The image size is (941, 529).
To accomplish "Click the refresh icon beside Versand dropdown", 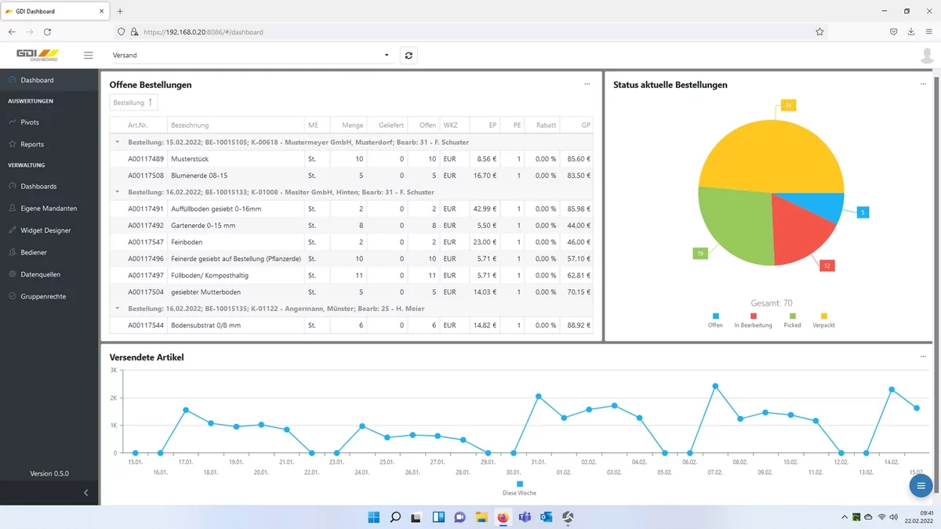I will pos(408,55).
